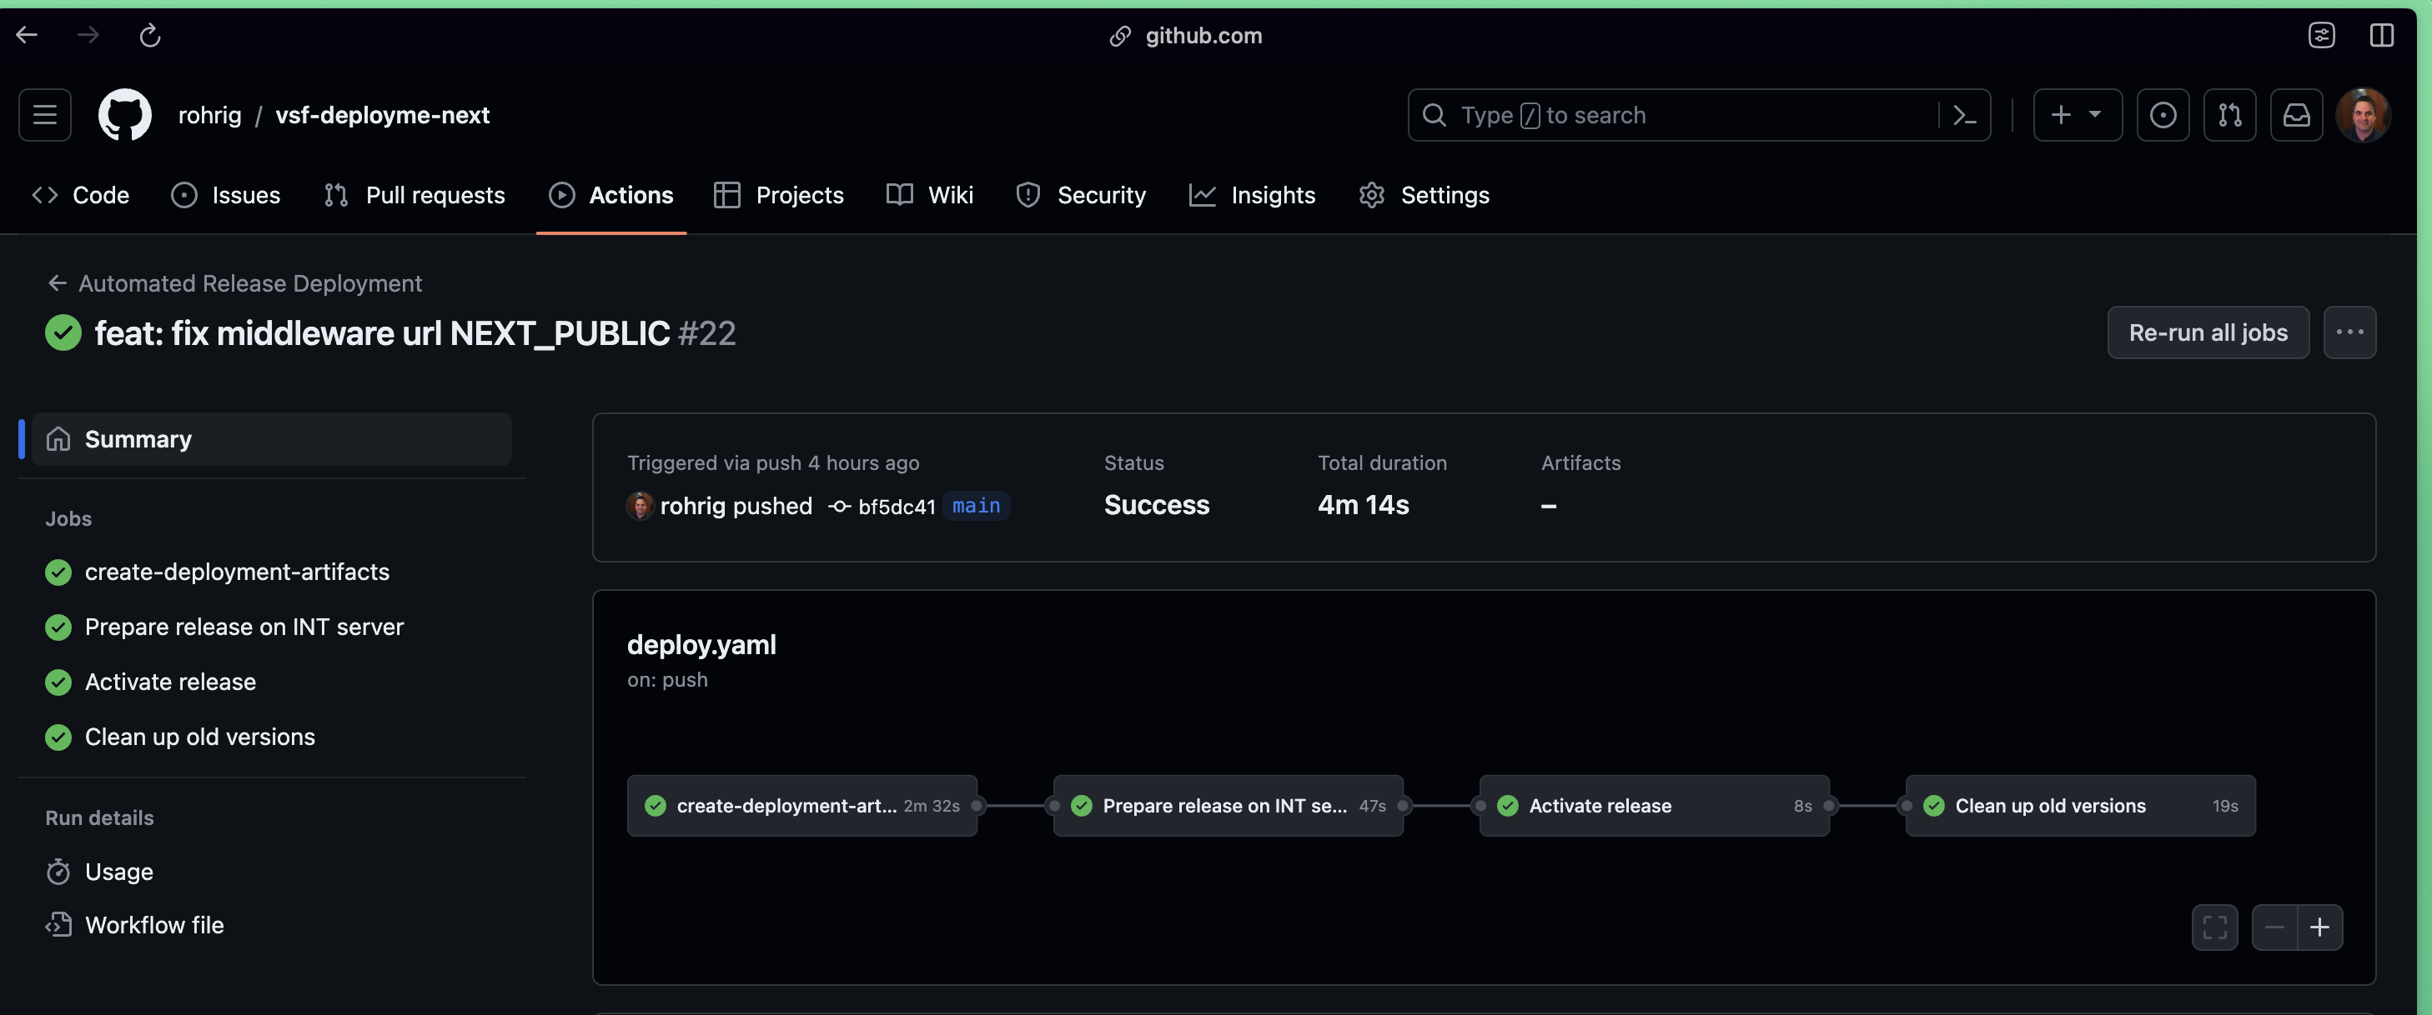Open the repository Settings tab

[1424, 195]
